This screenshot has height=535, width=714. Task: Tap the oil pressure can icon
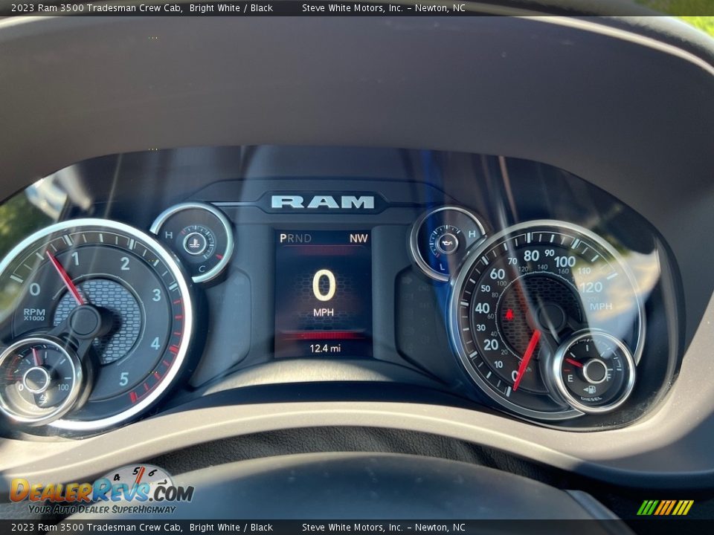point(446,242)
